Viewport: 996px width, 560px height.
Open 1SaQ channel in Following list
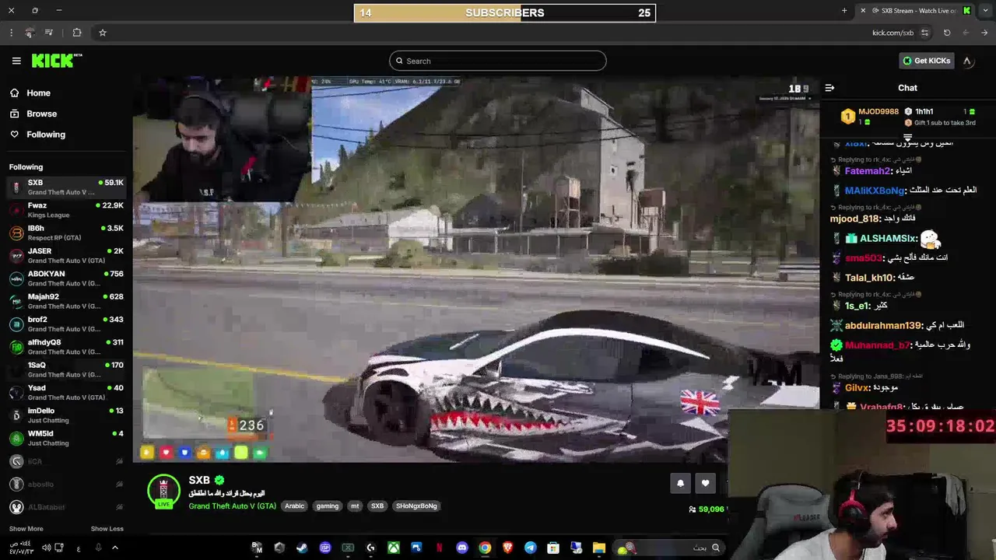coord(65,369)
